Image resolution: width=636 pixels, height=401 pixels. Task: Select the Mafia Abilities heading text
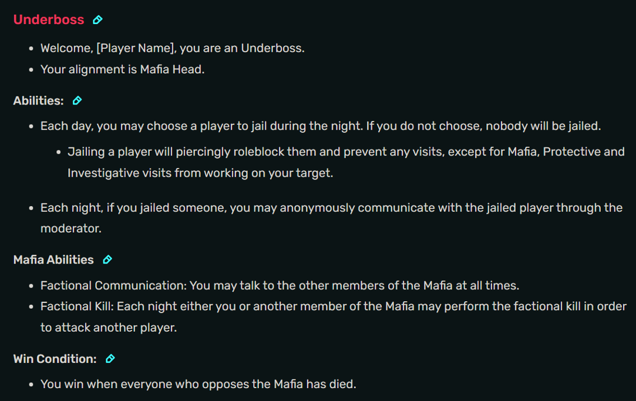tap(53, 259)
